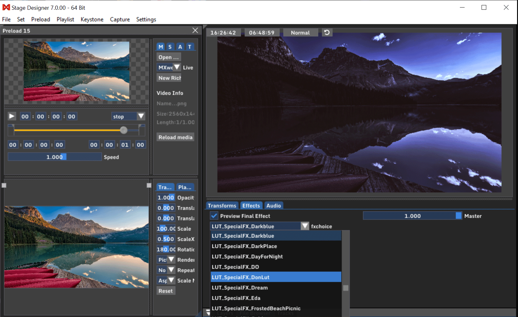Viewport: 518px width, 317px height.
Task: Toggle Normal playback mode
Action: (300, 32)
